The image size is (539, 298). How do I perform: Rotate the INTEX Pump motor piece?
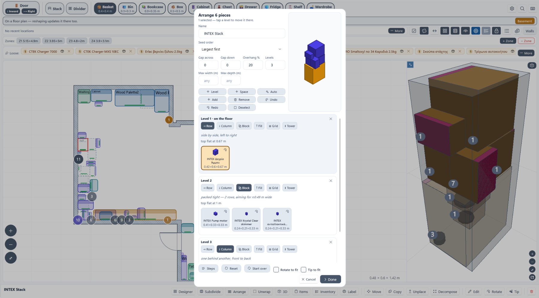(x=225, y=211)
